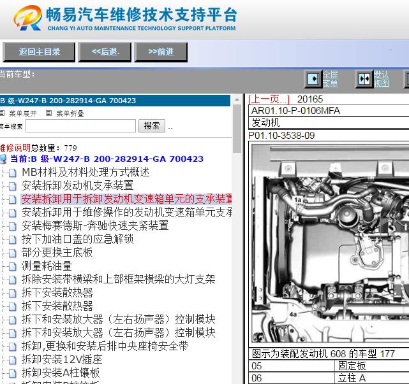Click document icon beside 拆卸安装12V插座
Viewport: 409px width, 384px height.
[x=12, y=360]
